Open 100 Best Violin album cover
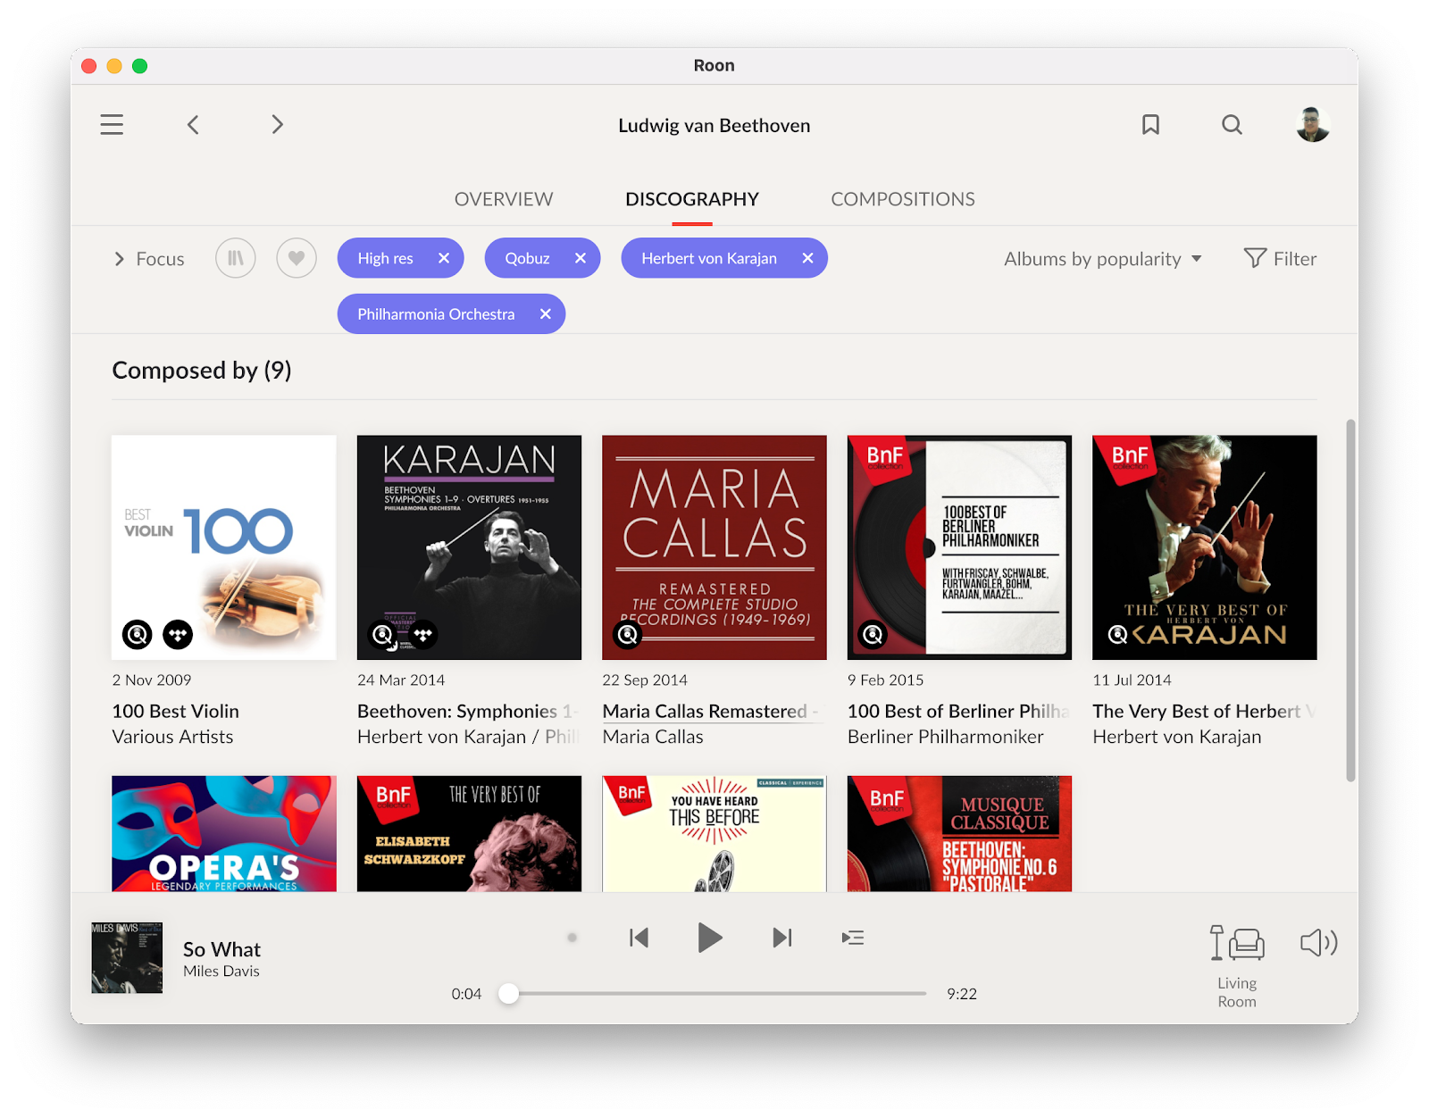 coord(224,547)
